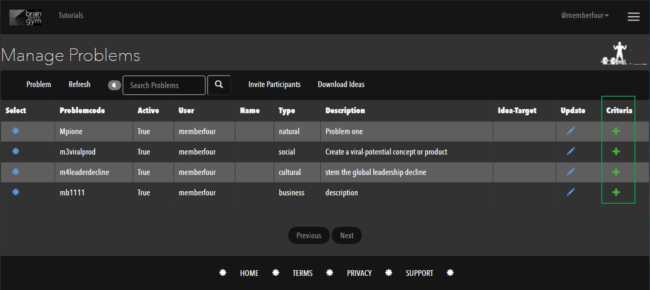Add criteria for mb1111 plus icon
The width and height of the screenshot is (650, 290).
click(616, 192)
